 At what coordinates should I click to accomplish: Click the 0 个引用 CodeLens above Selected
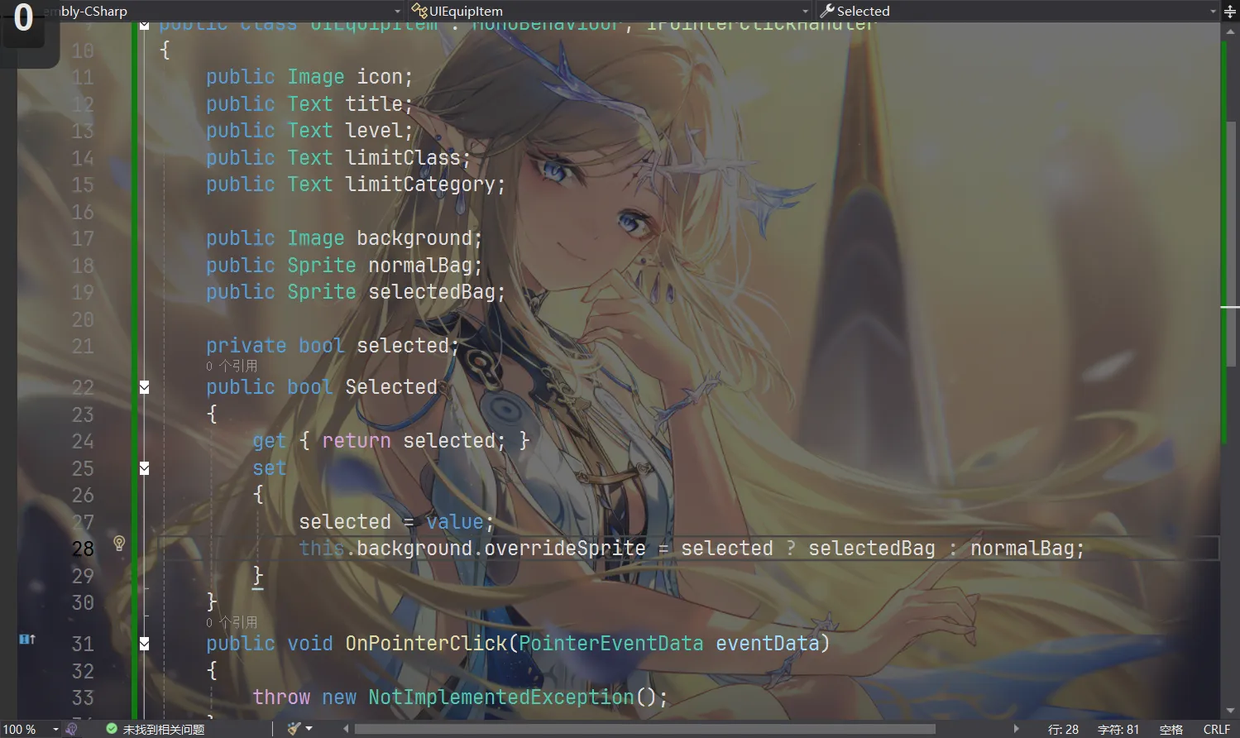(232, 365)
